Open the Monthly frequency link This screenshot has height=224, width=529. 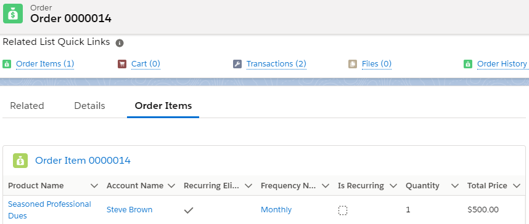pos(276,209)
